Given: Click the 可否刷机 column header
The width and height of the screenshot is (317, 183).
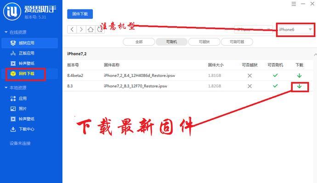Looking at the screenshot, I should coord(275,65).
